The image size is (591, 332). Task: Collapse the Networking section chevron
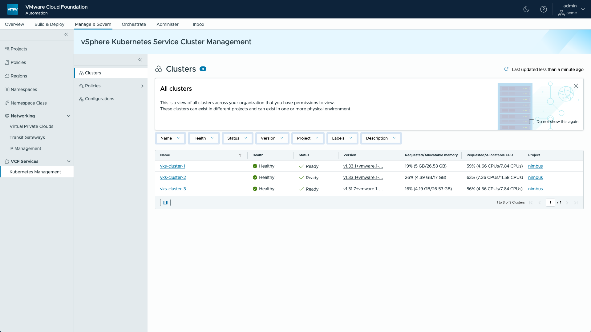click(x=69, y=116)
